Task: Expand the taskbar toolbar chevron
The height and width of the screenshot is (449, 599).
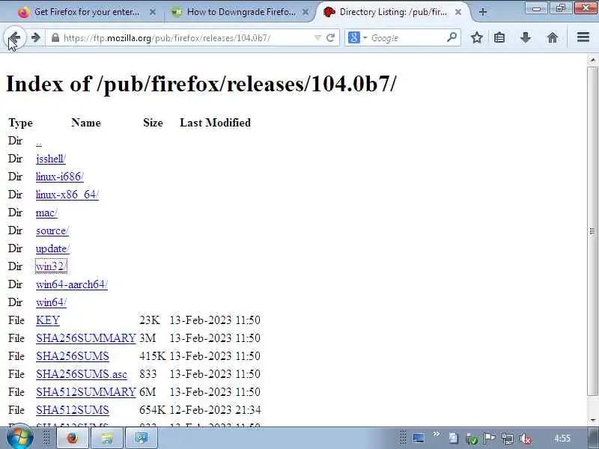Action: pyautogui.click(x=437, y=434)
